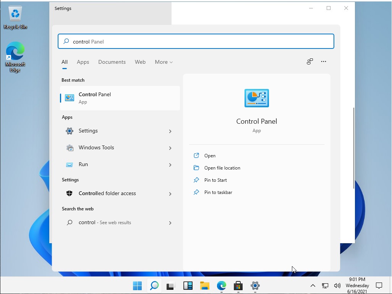This screenshot has height=294, width=392.
Task: Open Widgets from the taskbar
Action: (x=188, y=286)
